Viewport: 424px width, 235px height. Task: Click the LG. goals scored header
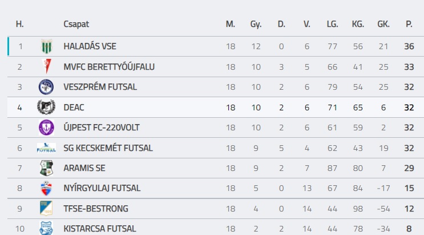point(332,24)
